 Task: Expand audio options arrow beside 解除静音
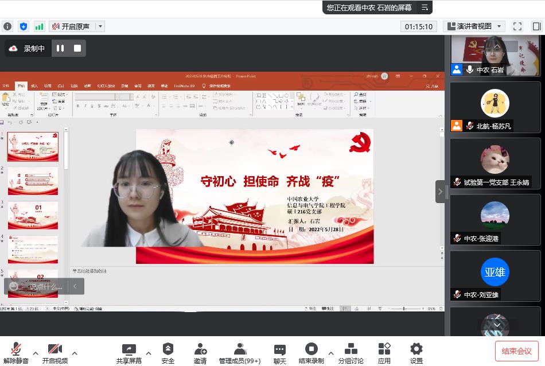[x=36, y=353]
